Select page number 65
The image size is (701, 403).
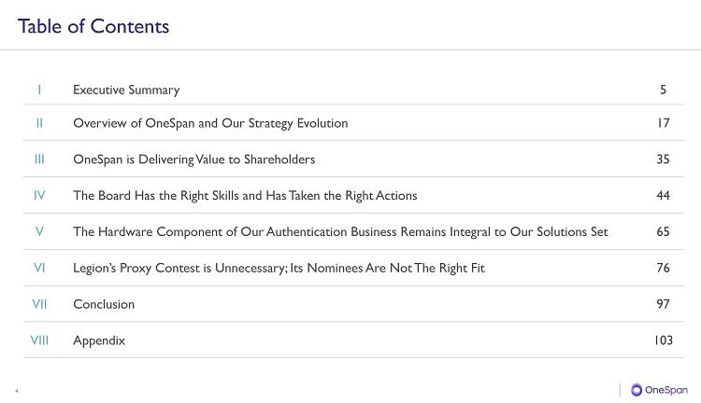click(663, 231)
